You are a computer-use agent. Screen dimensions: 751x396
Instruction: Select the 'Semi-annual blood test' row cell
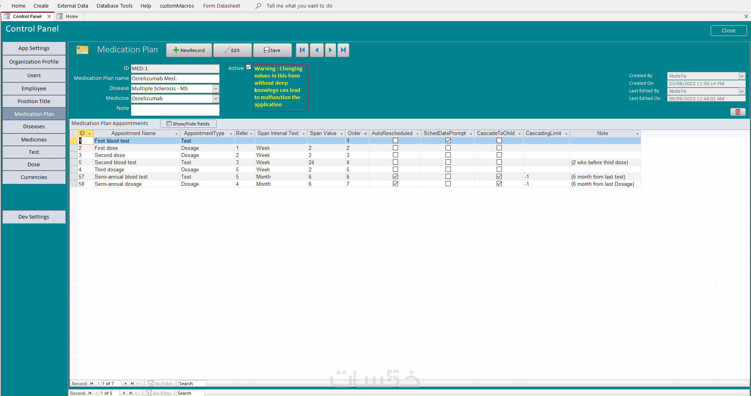(137, 177)
